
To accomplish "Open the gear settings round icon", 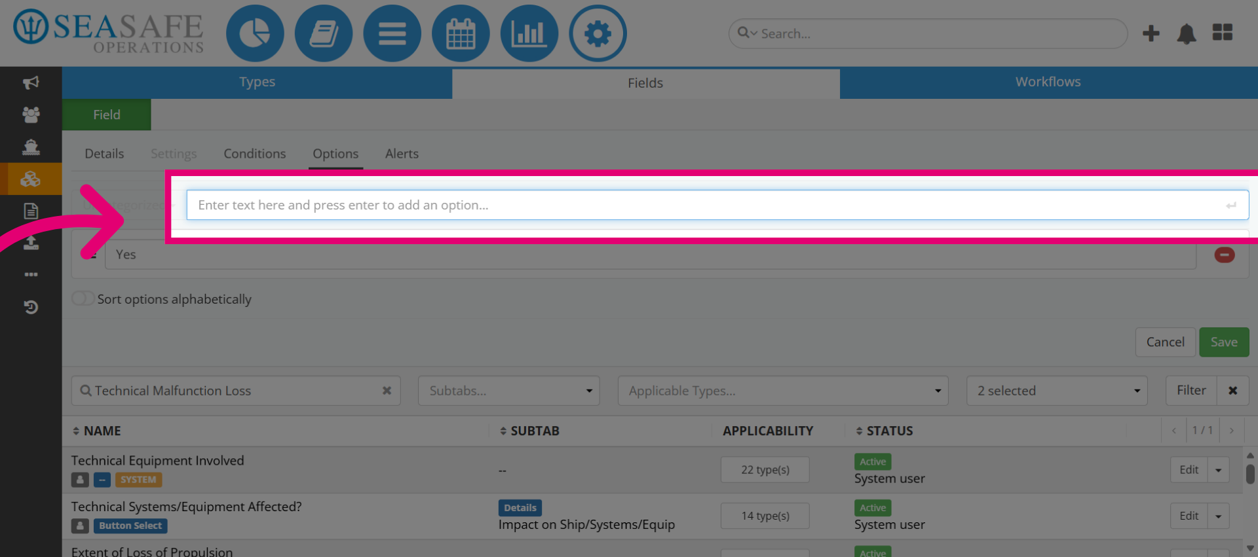I will coord(598,33).
